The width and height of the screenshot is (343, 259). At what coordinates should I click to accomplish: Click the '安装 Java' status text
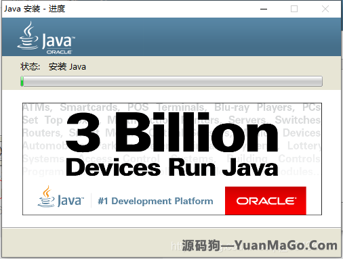click(x=67, y=67)
